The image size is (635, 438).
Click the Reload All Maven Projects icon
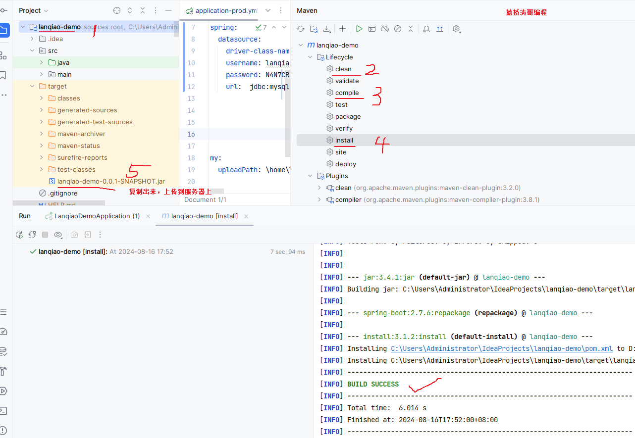coord(301,29)
